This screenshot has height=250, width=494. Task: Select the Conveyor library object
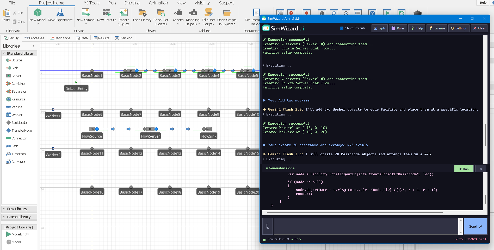click(x=18, y=162)
